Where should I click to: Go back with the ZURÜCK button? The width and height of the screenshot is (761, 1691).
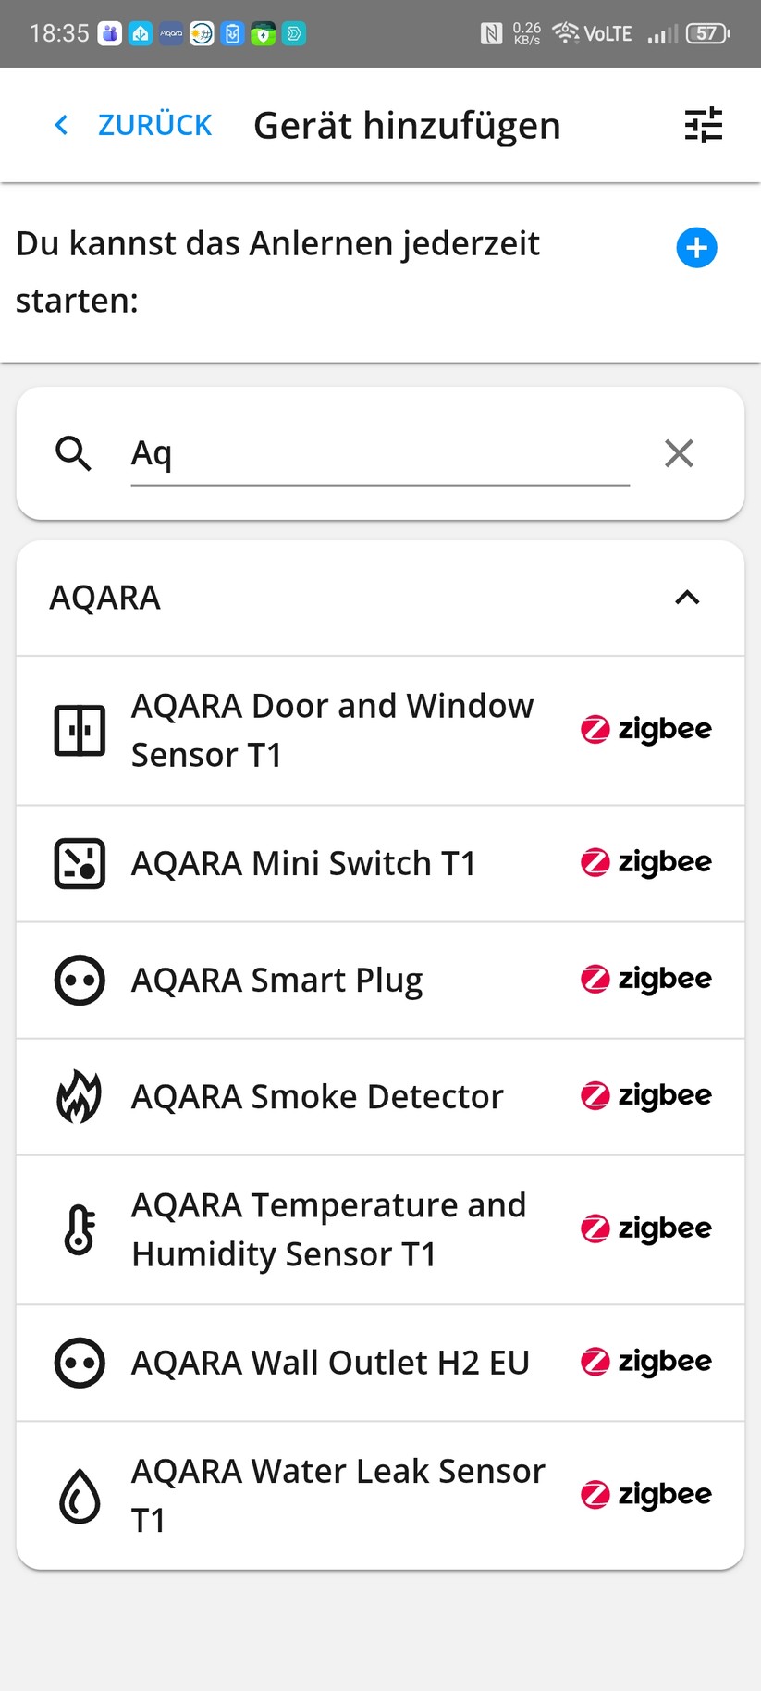pos(134,125)
